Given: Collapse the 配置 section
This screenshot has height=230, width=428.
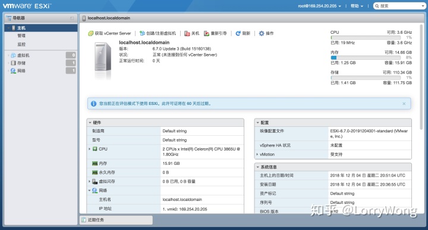Looking at the screenshot, I should coord(257,123).
